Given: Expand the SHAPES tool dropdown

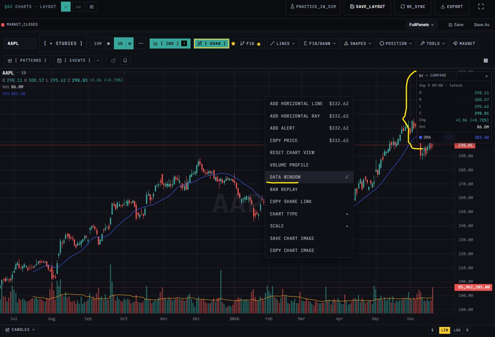Looking at the screenshot, I should (x=358, y=43).
